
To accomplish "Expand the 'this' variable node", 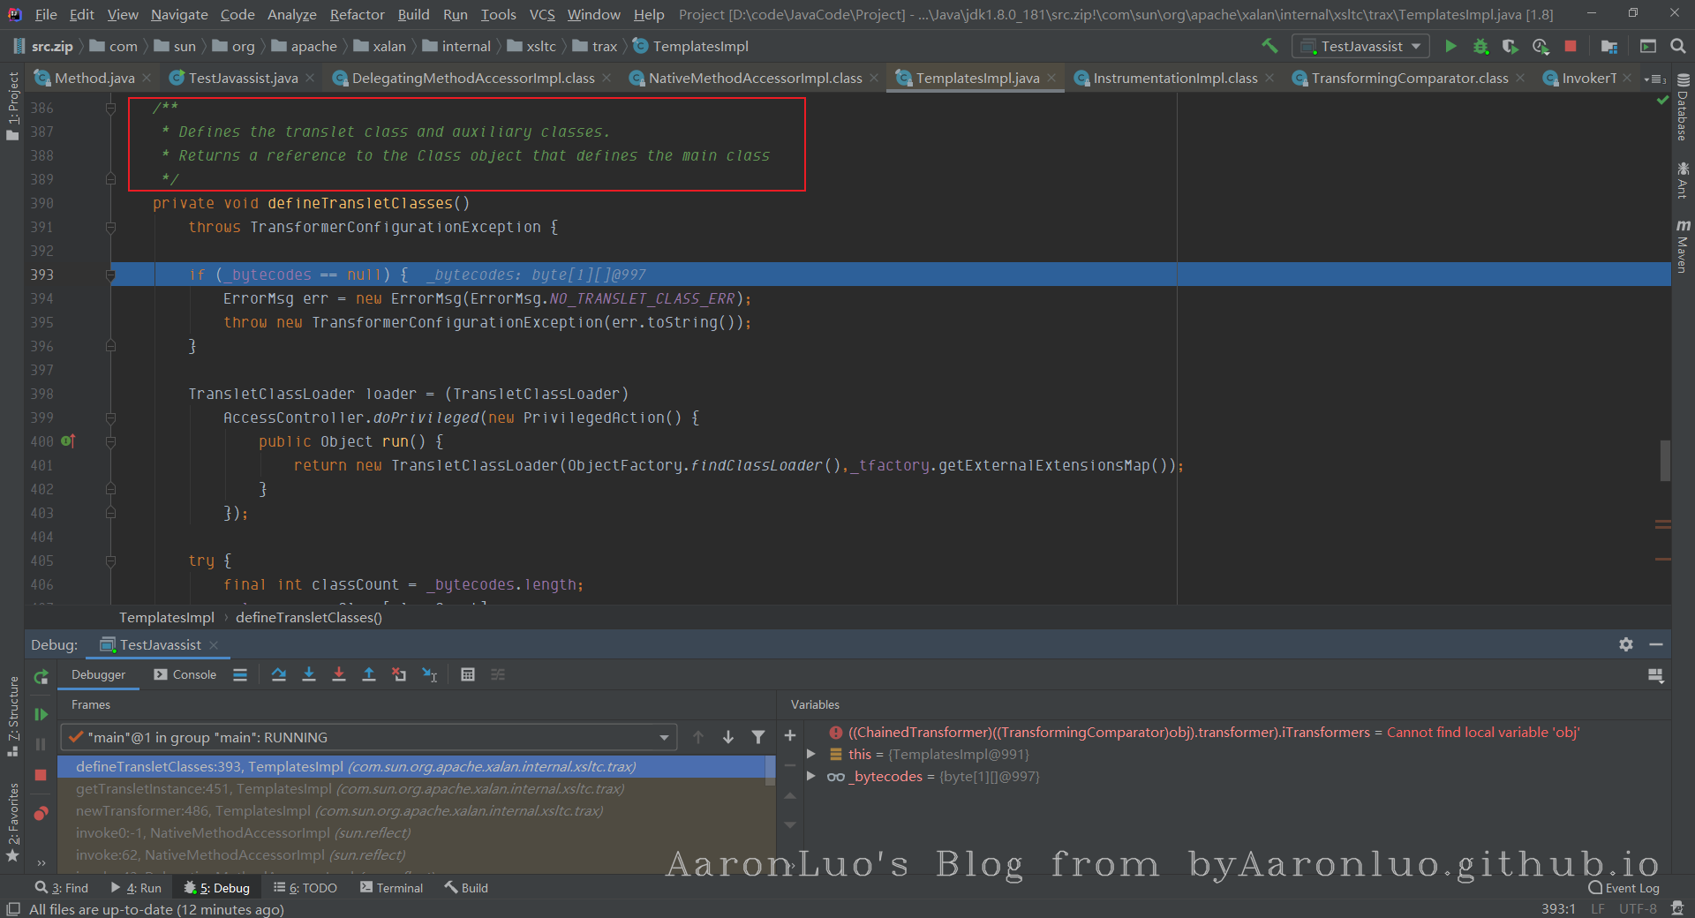I will (811, 755).
